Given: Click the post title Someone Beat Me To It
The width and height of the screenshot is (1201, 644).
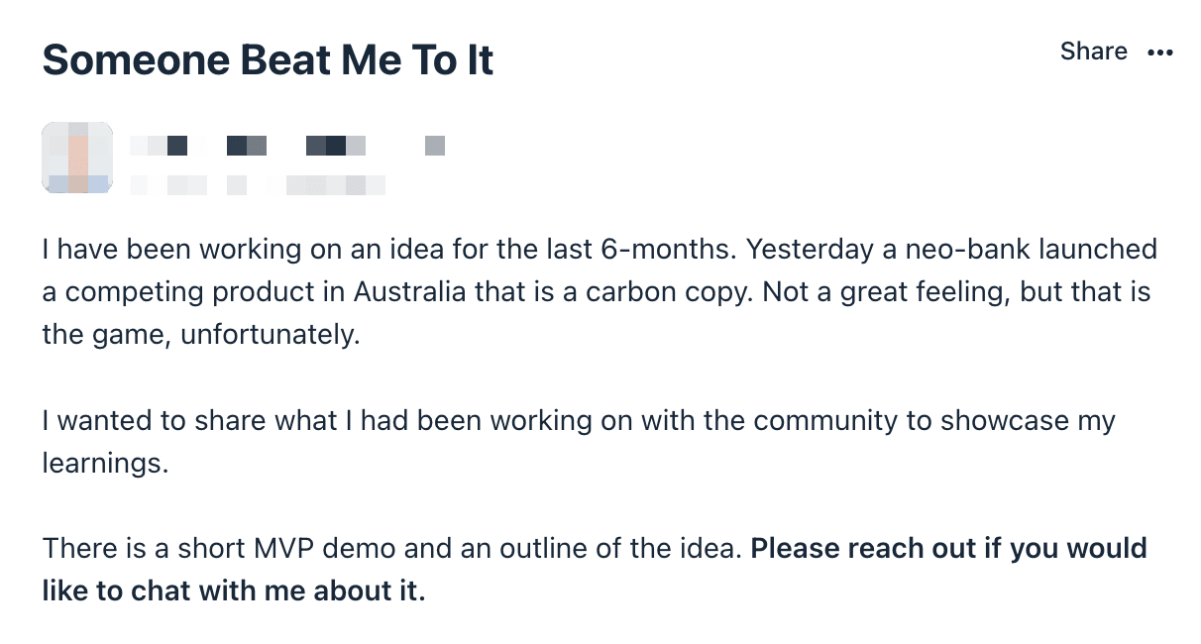Looking at the screenshot, I should 268,60.
